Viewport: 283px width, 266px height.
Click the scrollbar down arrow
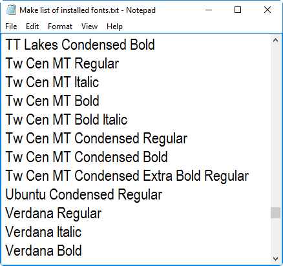(x=275, y=258)
